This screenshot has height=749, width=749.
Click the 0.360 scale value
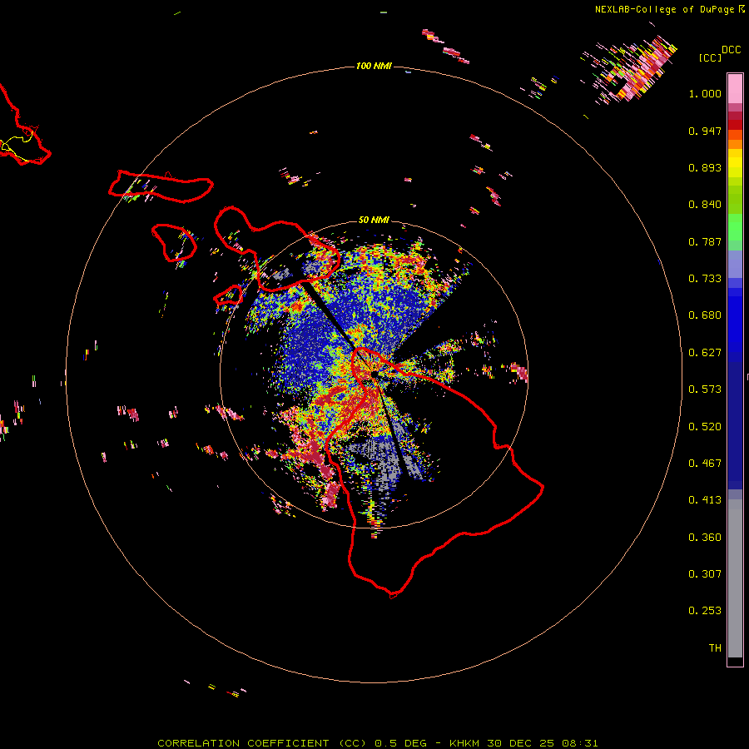tap(705, 538)
